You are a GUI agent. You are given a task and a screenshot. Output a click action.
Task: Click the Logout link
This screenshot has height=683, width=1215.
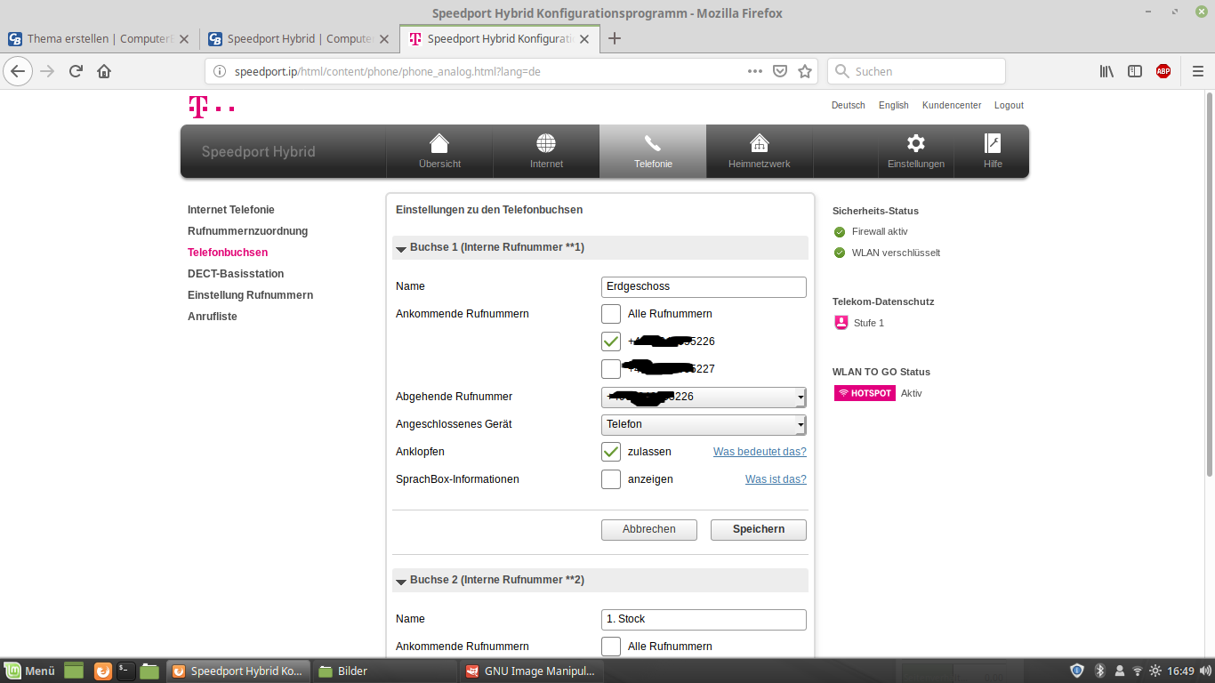(1009, 105)
